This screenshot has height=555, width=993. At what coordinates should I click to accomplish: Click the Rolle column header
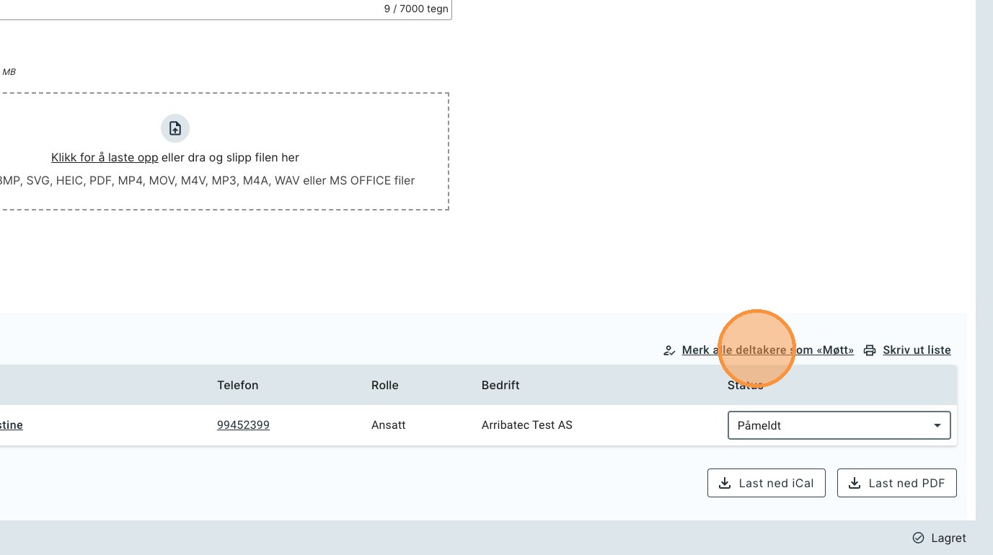pos(384,385)
